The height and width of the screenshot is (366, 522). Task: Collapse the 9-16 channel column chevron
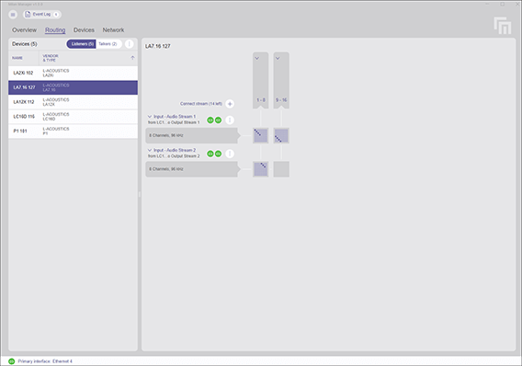[278, 58]
